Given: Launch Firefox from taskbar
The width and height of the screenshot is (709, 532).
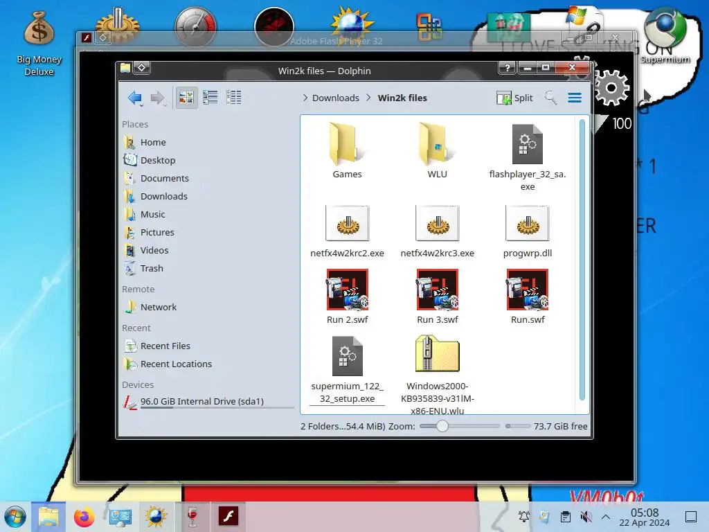Looking at the screenshot, I should coord(84,517).
